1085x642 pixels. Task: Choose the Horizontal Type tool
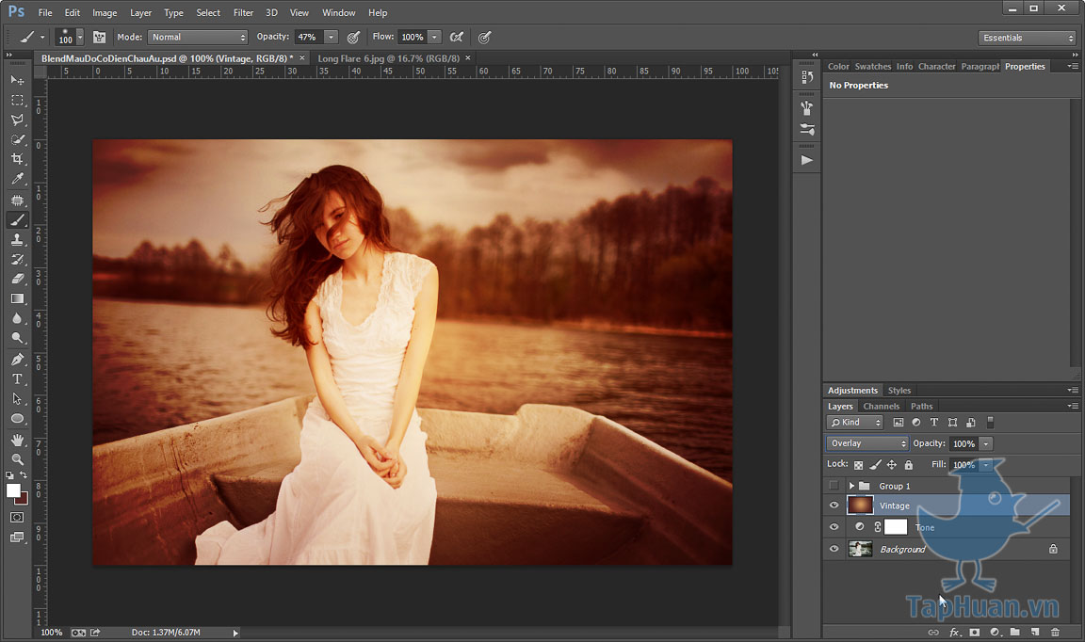click(17, 378)
